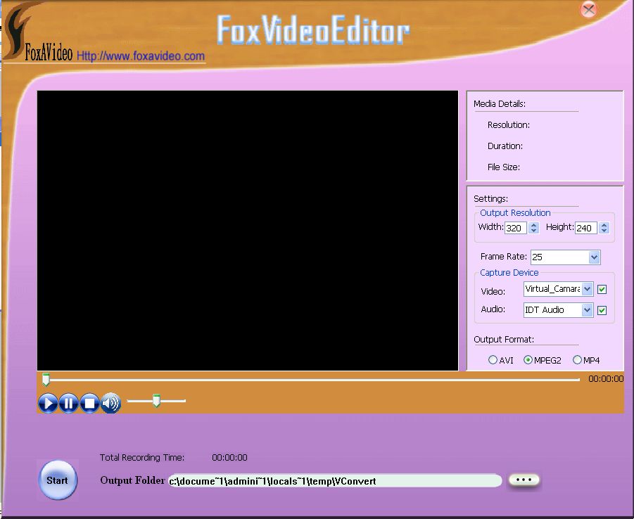Close the FoxVideoEditor window
The height and width of the screenshot is (519, 634).
coord(589,9)
